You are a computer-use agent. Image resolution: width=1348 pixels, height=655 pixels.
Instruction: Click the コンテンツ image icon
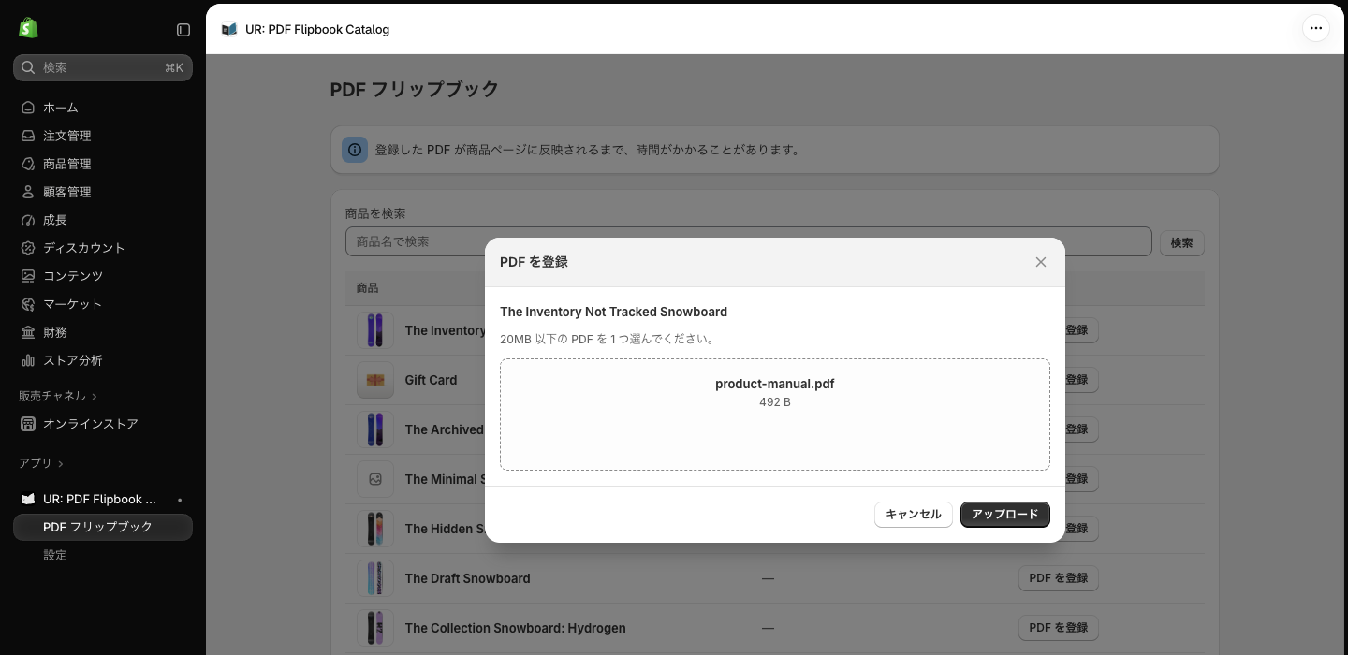[x=28, y=276]
